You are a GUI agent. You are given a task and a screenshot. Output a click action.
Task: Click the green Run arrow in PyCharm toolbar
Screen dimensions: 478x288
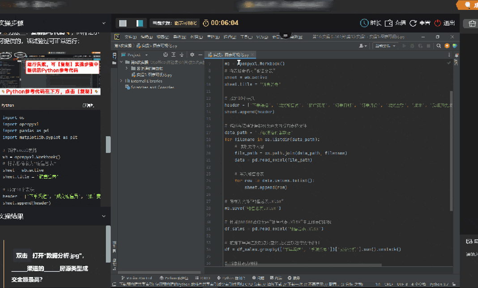point(404,46)
